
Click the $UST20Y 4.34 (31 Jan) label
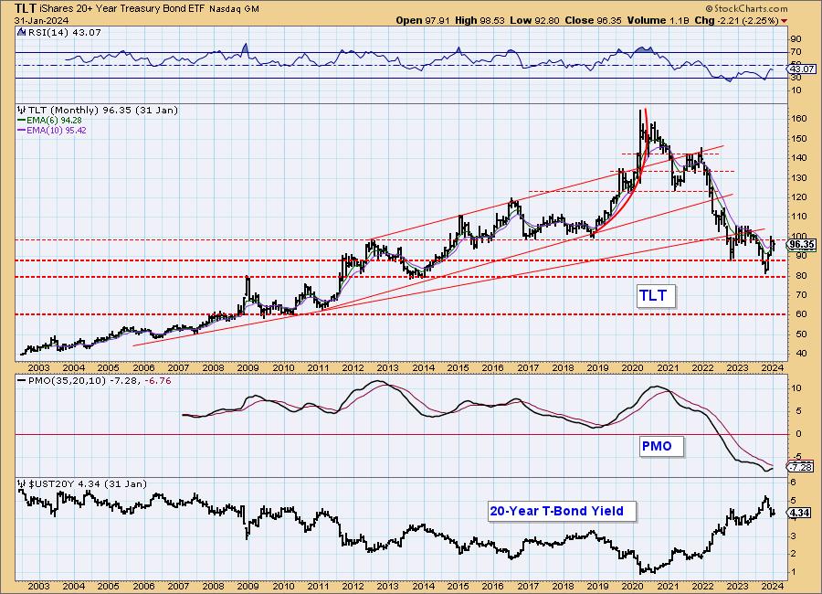point(87,483)
